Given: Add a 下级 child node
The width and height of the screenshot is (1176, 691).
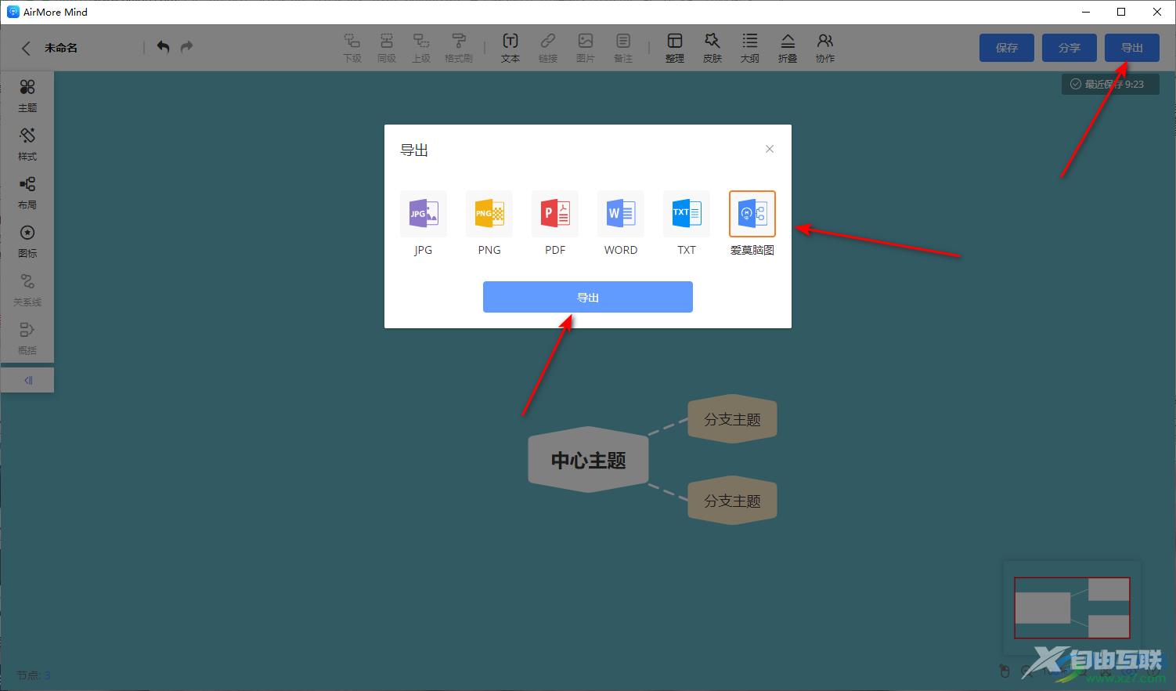Looking at the screenshot, I should (x=352, y=48).
